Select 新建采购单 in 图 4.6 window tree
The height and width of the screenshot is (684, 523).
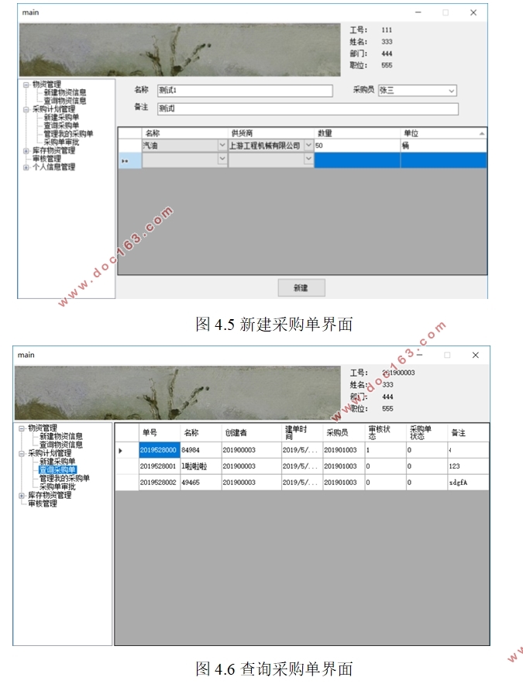(57, 462)
